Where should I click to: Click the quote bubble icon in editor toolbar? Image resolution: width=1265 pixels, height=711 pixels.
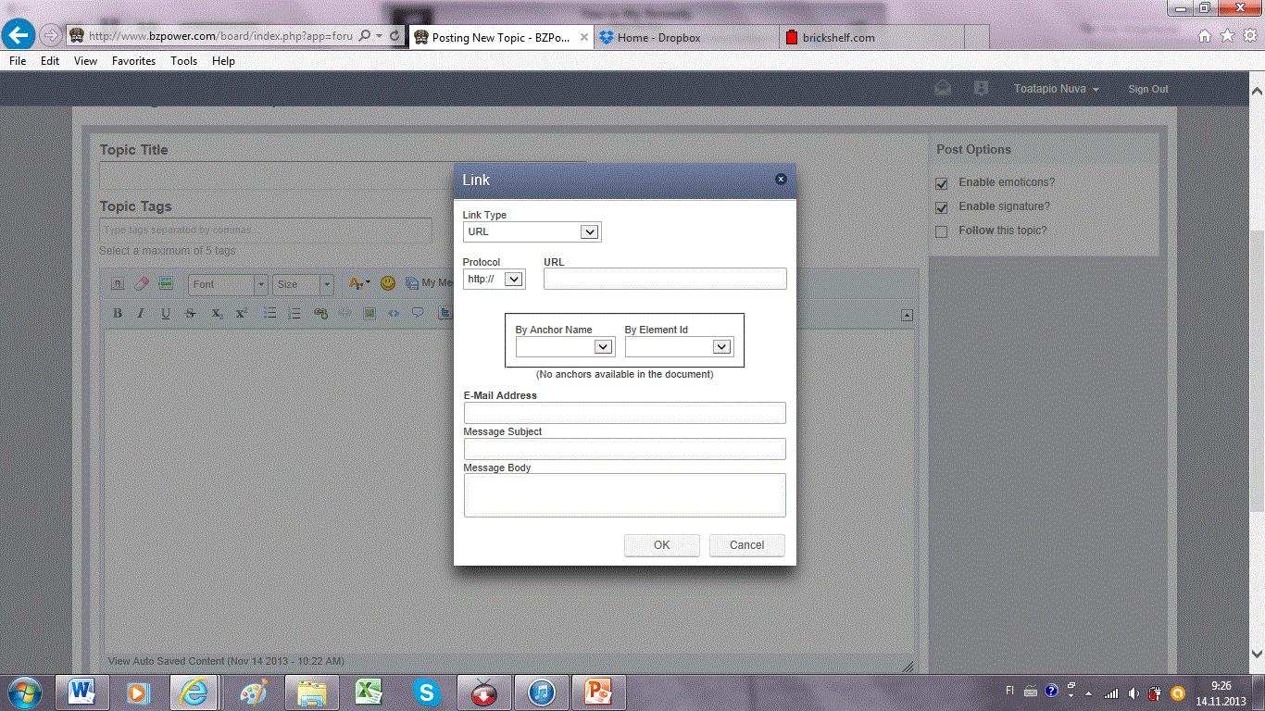(418, 314)
